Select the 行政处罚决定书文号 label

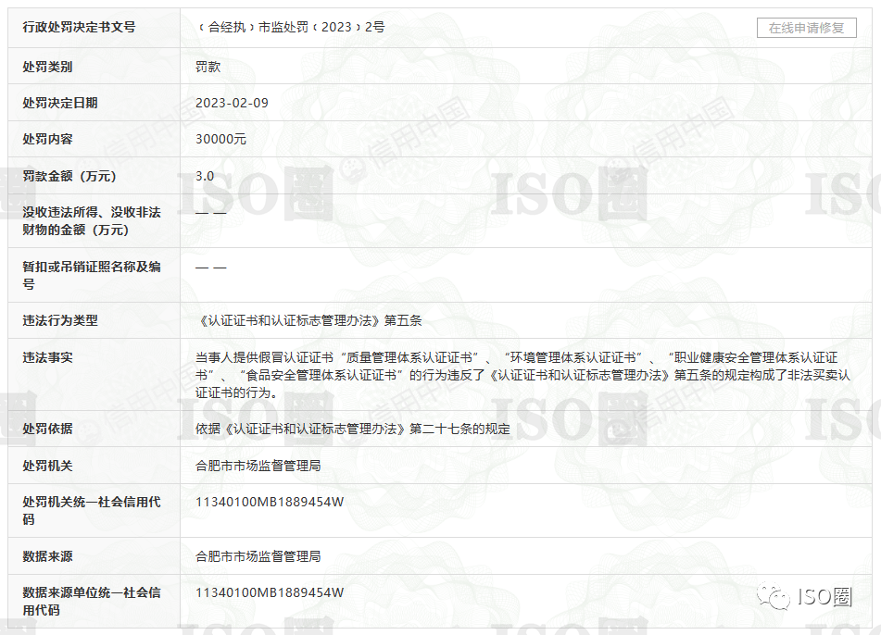[79, 27]
